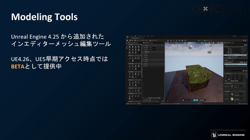Collapse the Transform category header
250x140 pixels.
tap(135, 88)
